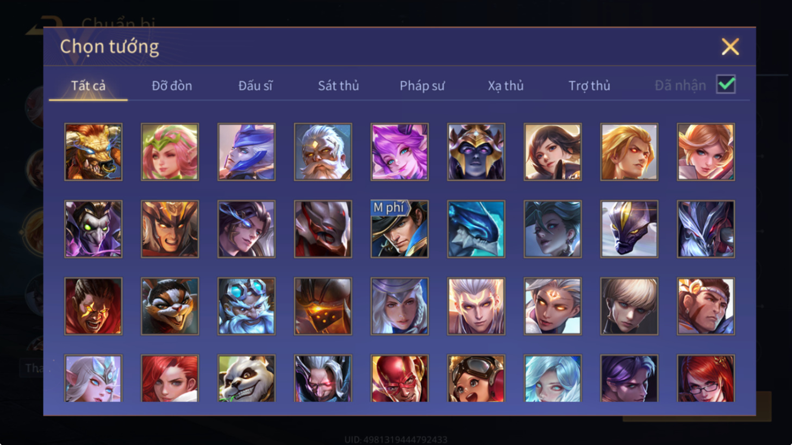Open the "Đấu sĩ" tab

[255, 85]
